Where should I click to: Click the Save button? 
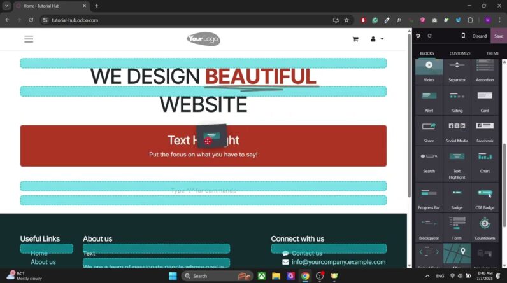coord(498,36)
